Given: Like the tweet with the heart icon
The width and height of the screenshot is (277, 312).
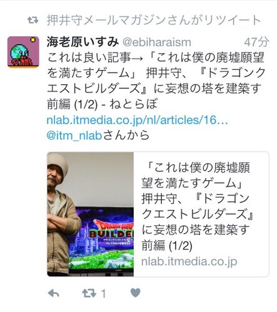Looking at the screenshot, I should [136, 293].
